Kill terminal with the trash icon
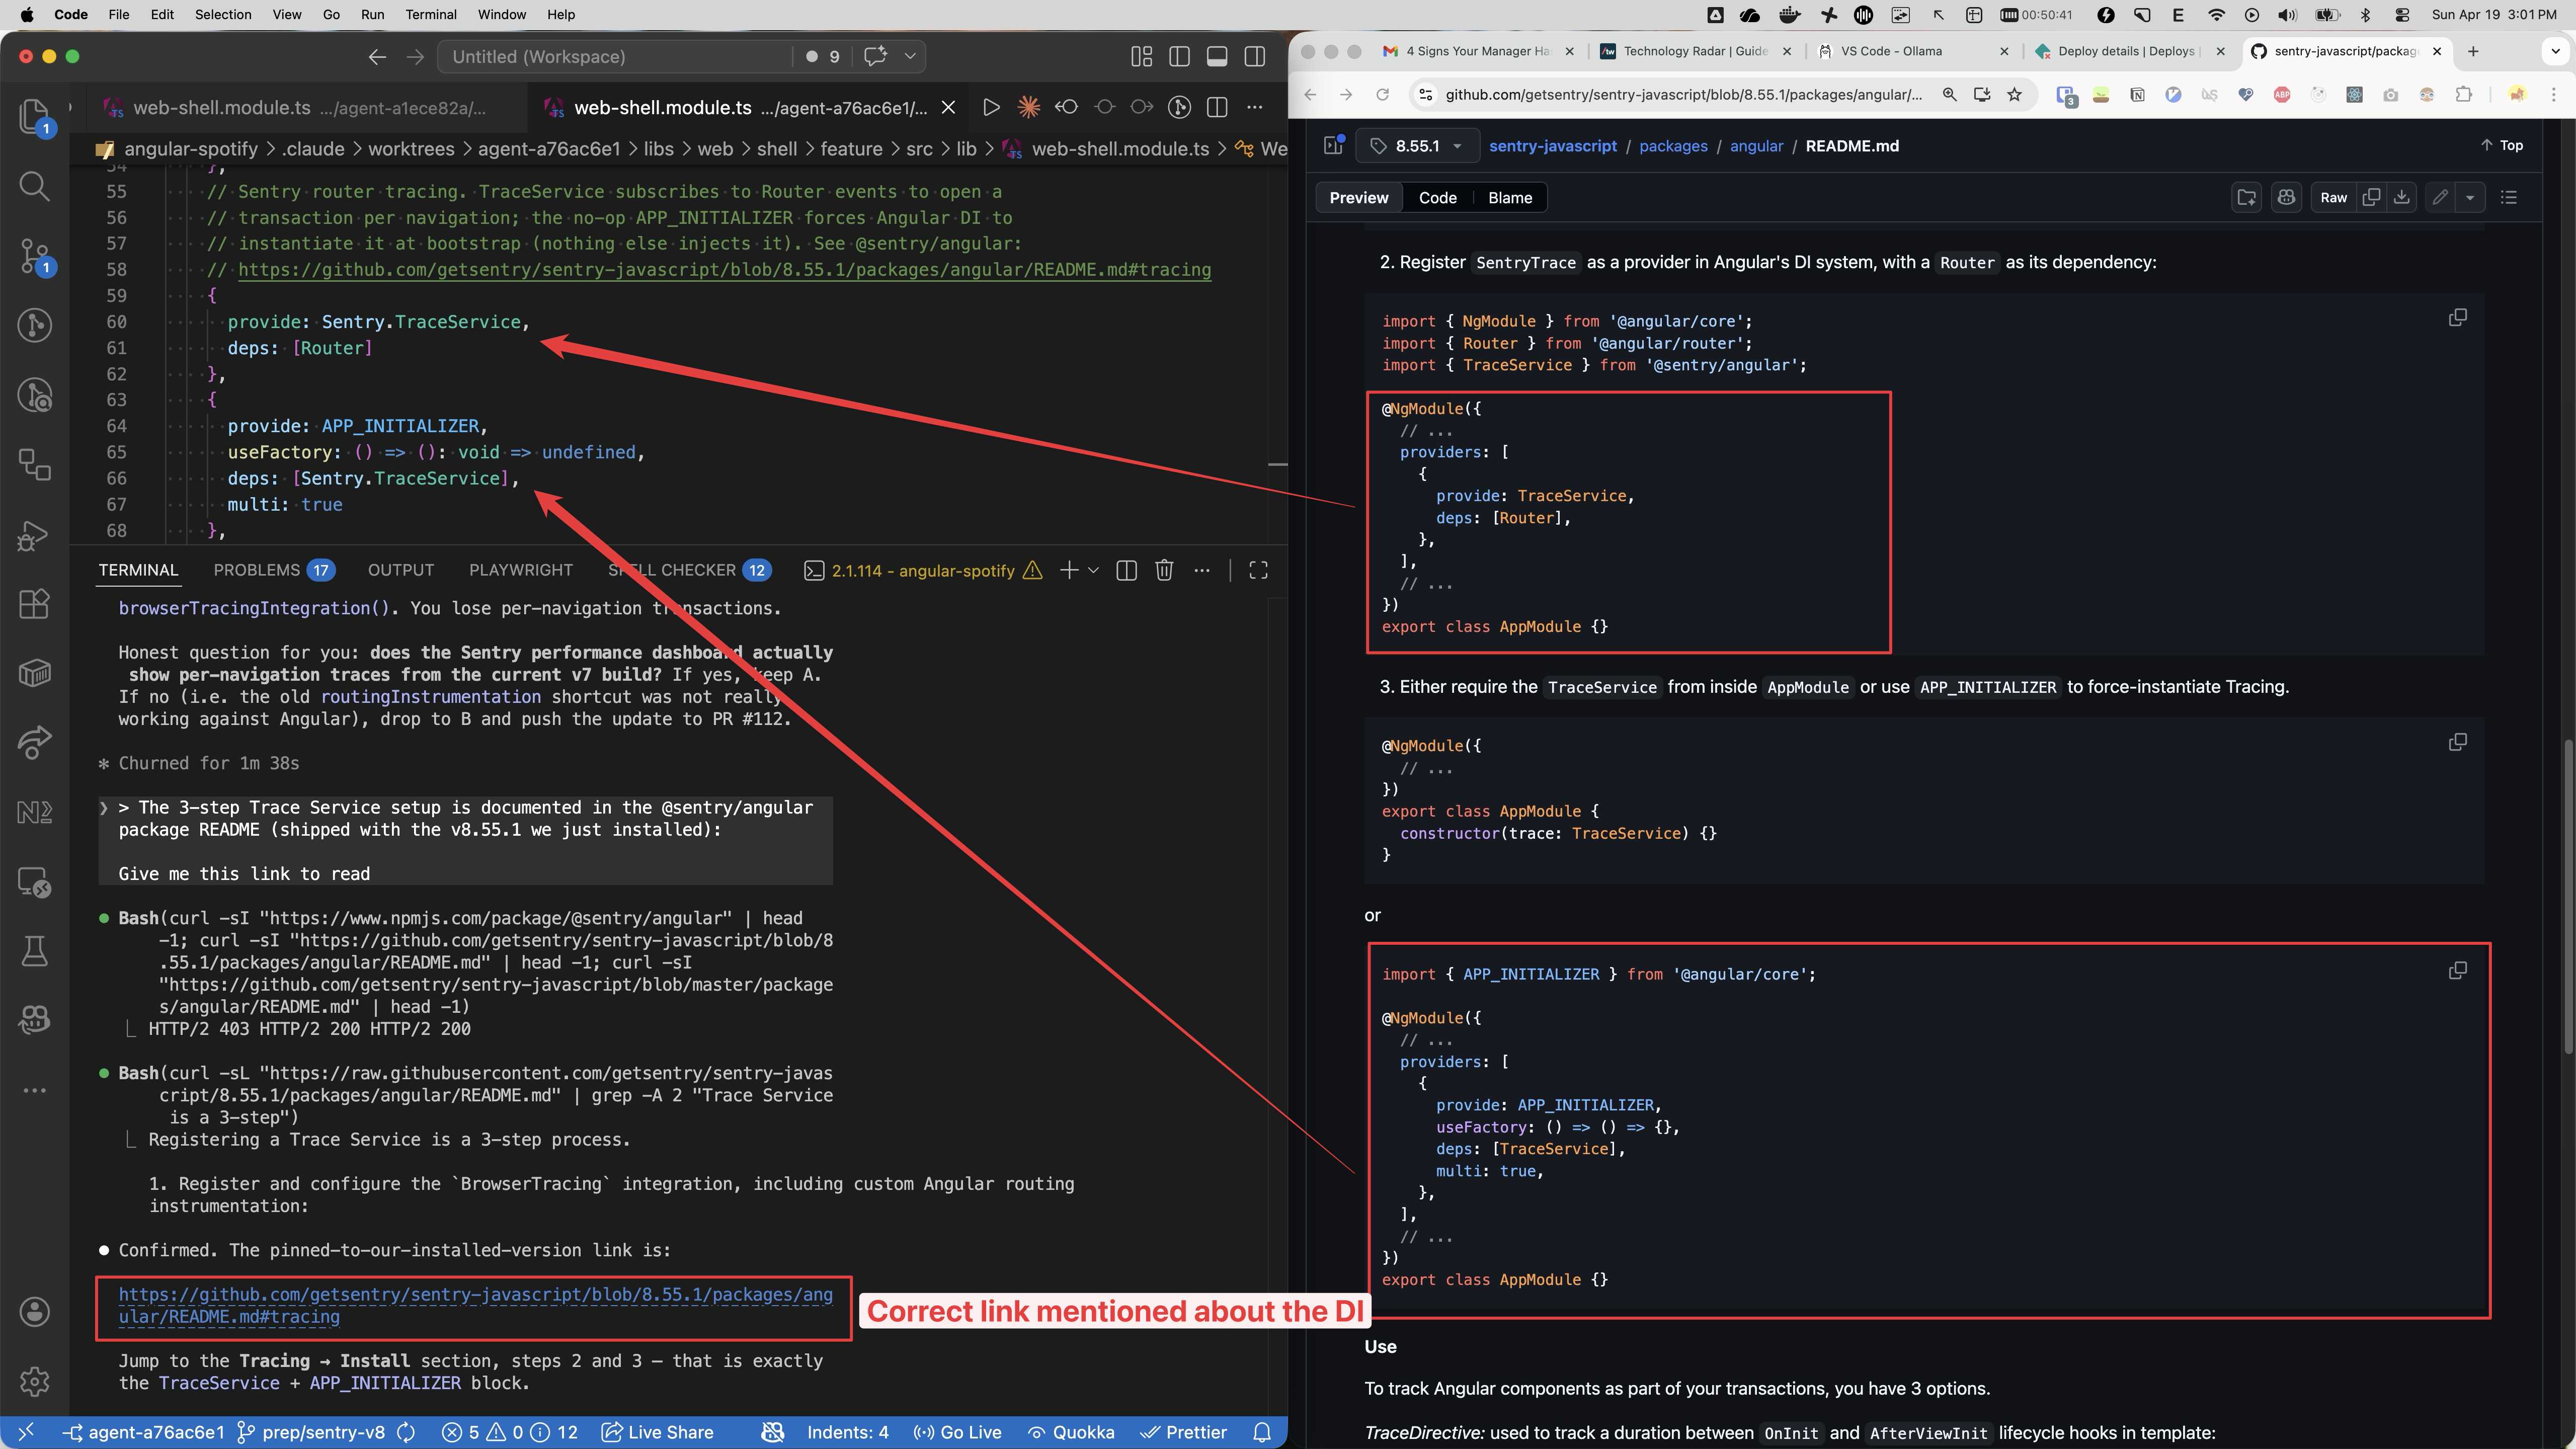The height and width of the screenshot is (1449, 2576). [x=1164, y=570]
